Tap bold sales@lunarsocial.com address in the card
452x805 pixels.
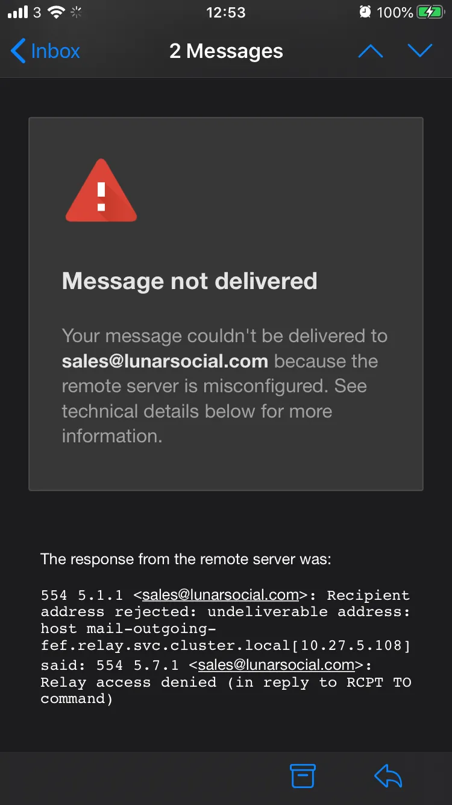[165, 361]
